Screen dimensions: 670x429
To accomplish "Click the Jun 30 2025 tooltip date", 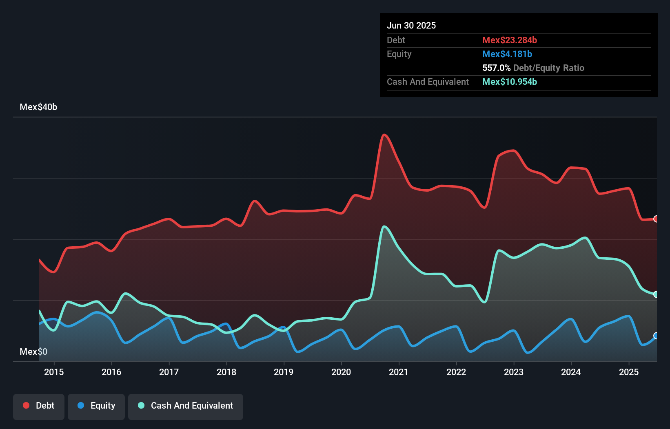I will (411, 25).
